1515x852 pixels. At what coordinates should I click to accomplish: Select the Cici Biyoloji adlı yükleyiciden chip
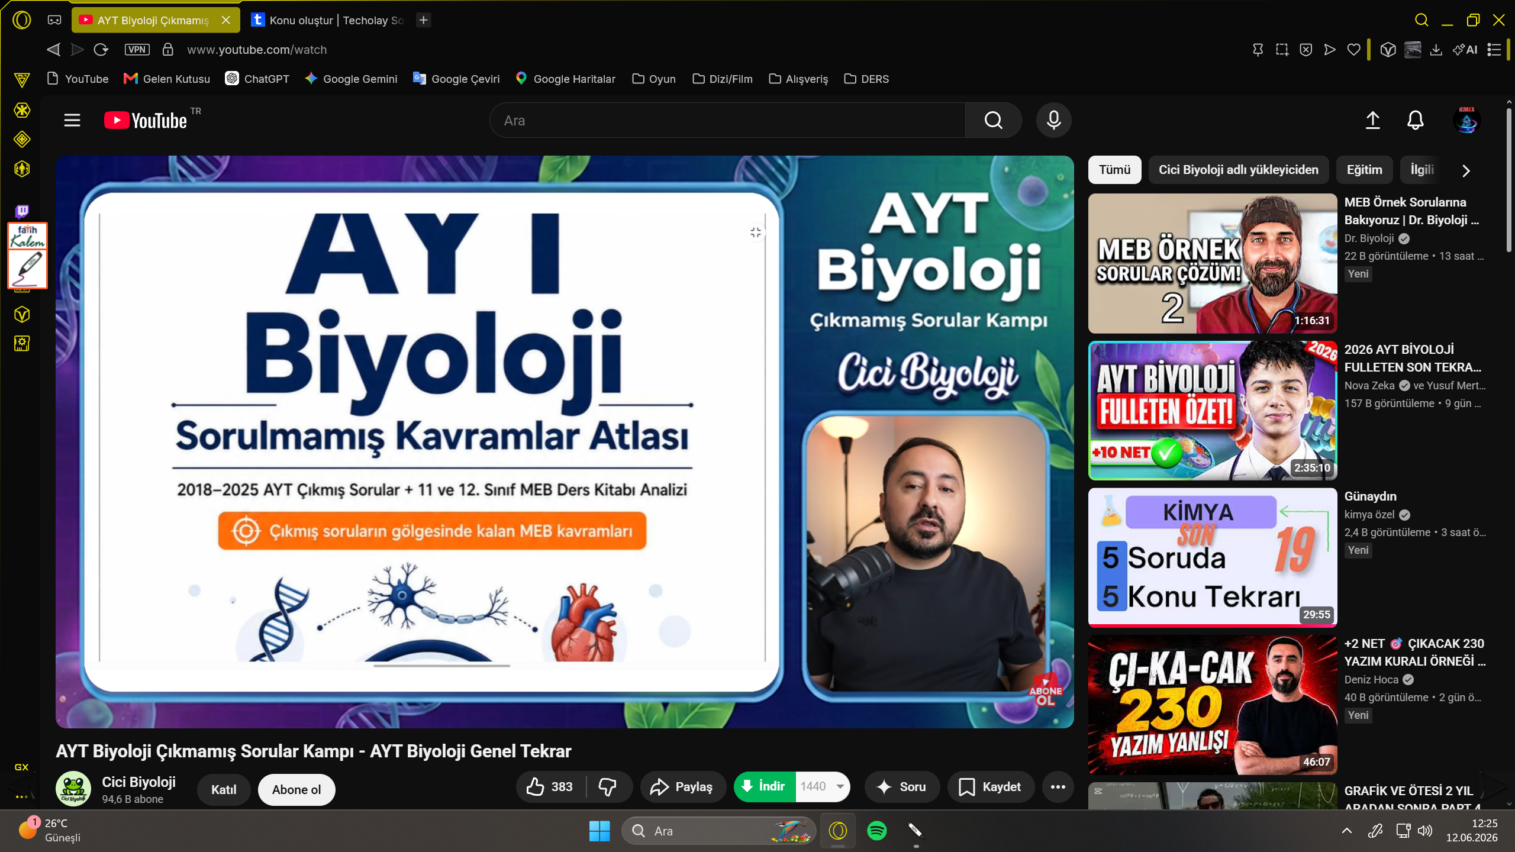(1239, 170)
